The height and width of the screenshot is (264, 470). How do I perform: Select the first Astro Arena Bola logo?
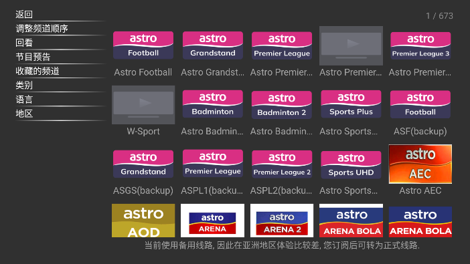pyautogui.click(x=351, y=221)
